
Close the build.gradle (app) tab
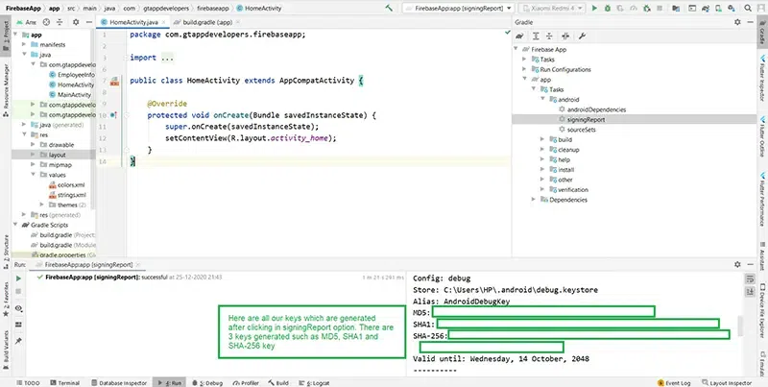tap(238, 22)
